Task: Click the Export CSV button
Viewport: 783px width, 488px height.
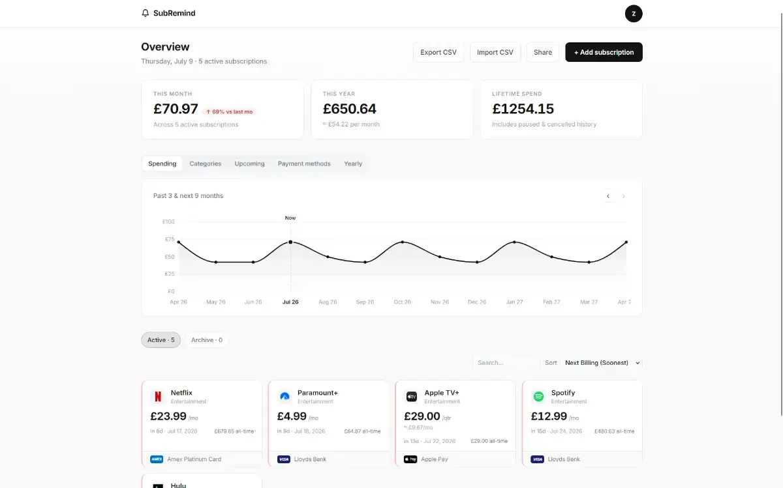Action: click(x=438, y=52)
